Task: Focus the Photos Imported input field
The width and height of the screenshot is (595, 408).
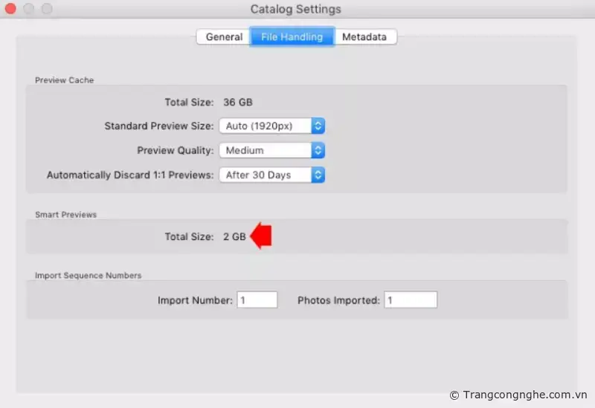Action: click(411, 300)
